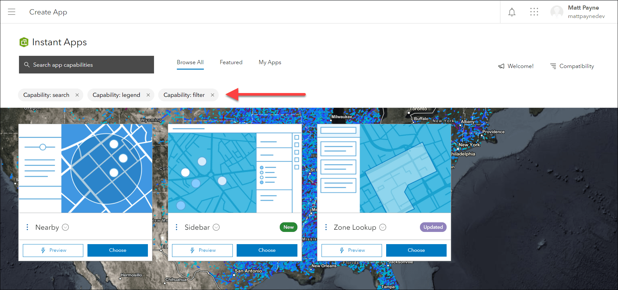Image resolution: width=618 pixels, height=290 pixels.
Task: Remove the Capability: search filter chip
Action: click(77, 95)
